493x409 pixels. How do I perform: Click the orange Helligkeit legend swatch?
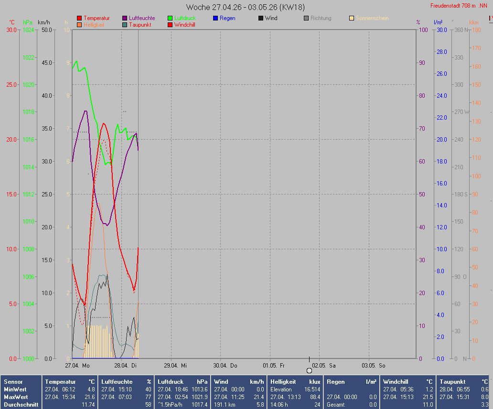[x=79, y=25]
